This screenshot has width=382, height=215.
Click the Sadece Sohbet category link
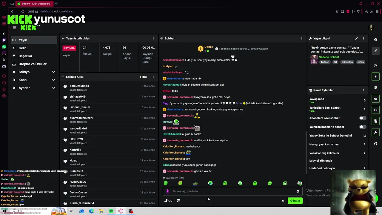pyautogui.click(x=329, y=57)
